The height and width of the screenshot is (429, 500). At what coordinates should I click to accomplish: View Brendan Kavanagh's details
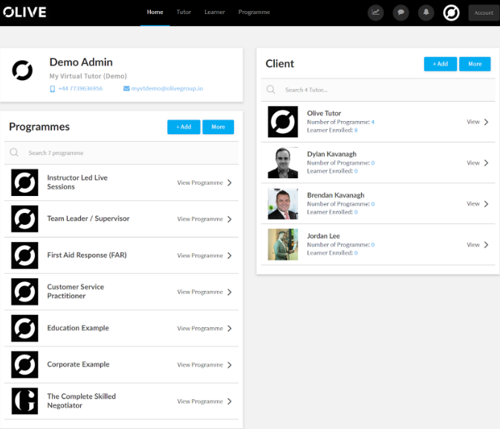(x=473, y=204)
